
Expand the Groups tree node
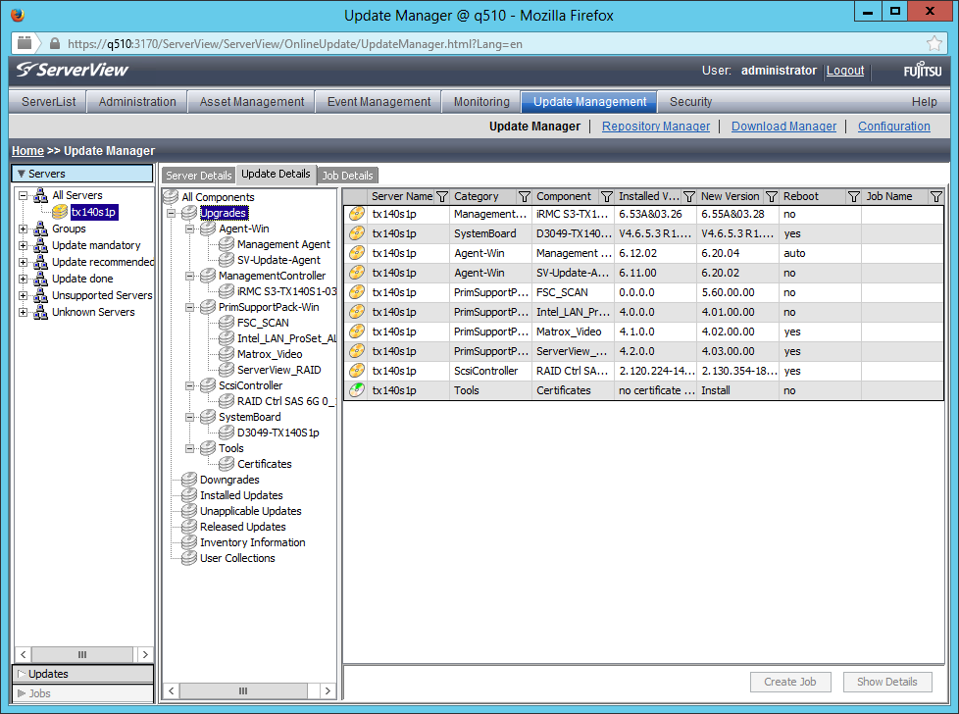[24, 229]
